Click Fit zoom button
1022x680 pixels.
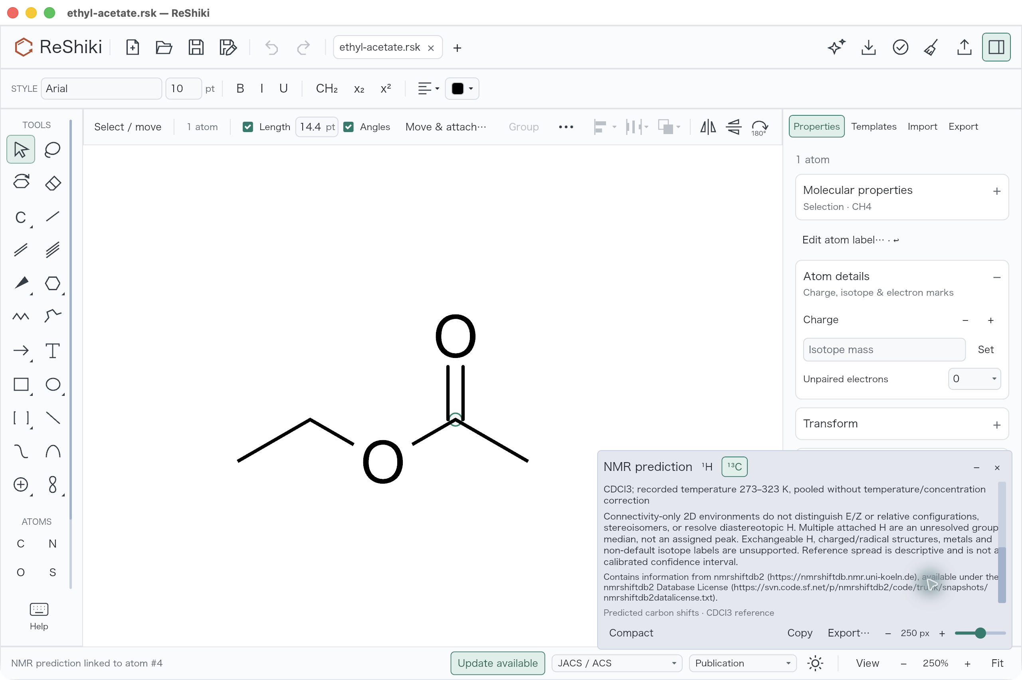997,663
